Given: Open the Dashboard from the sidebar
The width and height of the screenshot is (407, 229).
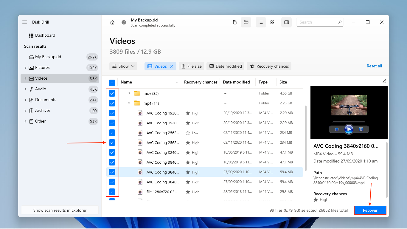Looking at the screenshot, I should (x=45, y=35).
